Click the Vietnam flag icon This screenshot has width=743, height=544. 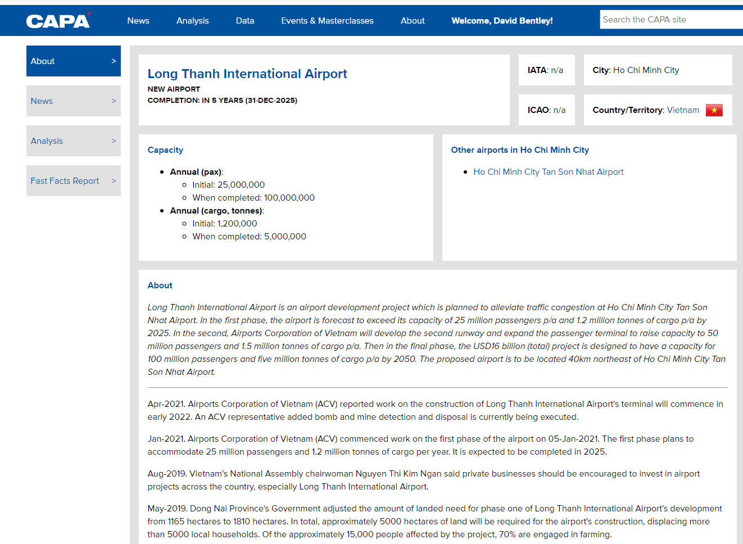pos(714,110)
